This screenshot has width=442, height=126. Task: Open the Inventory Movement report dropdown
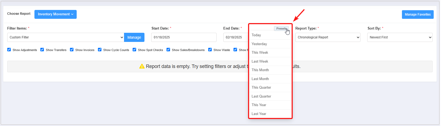55,14
